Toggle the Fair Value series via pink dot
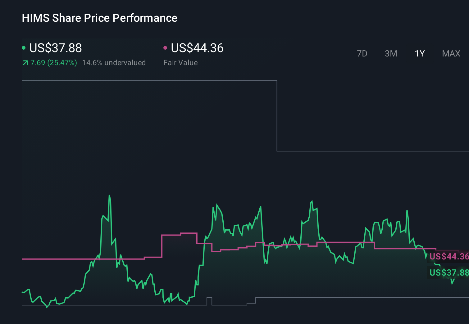 click(x=166, y=48)
